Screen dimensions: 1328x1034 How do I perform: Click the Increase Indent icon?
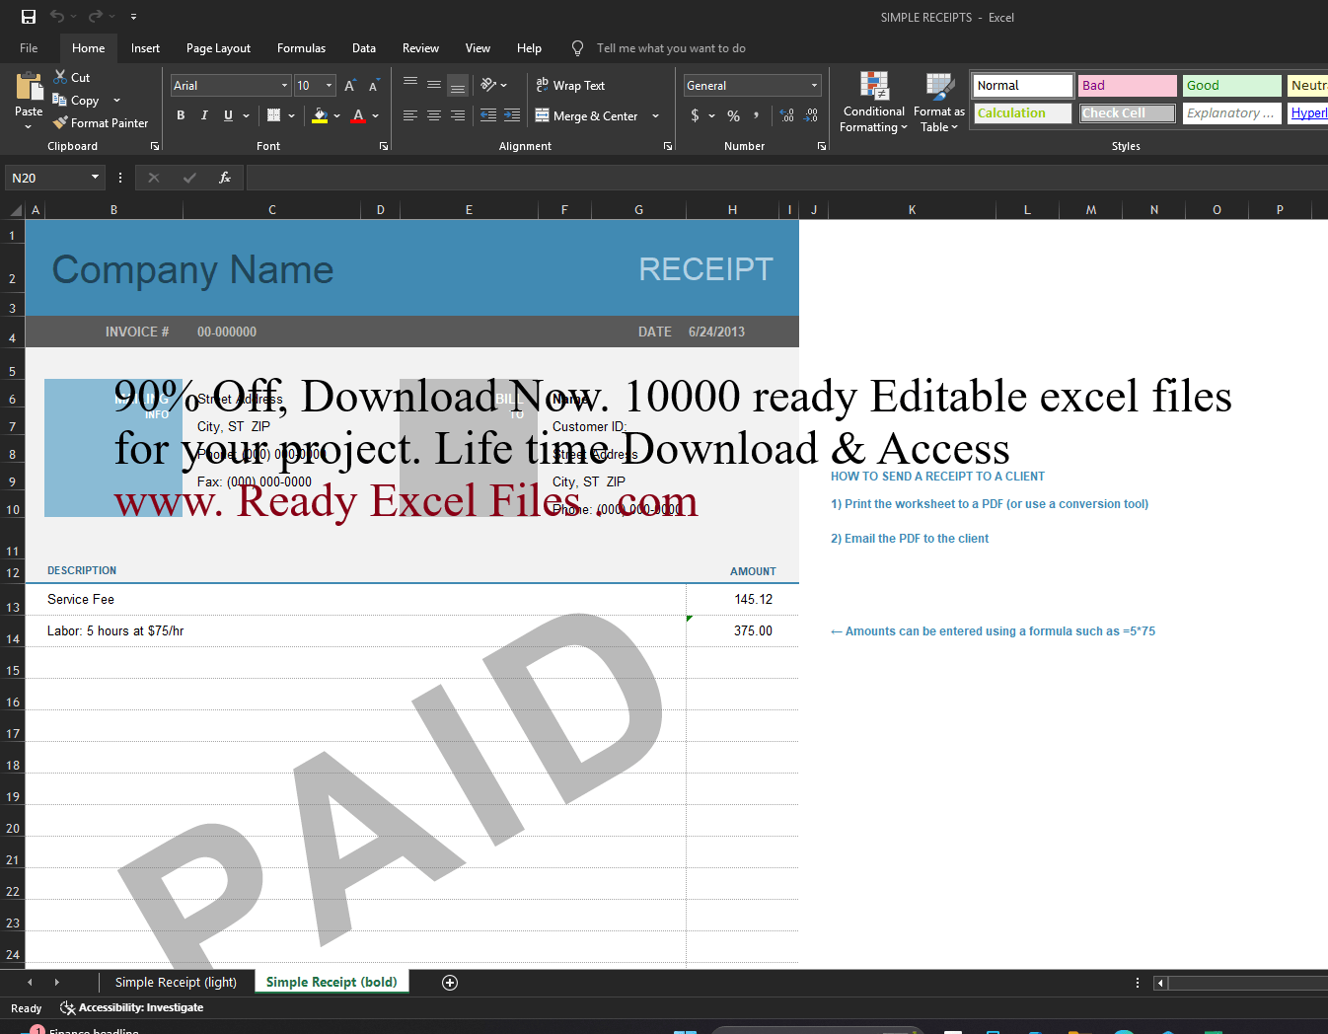click(x=512, y=115)
